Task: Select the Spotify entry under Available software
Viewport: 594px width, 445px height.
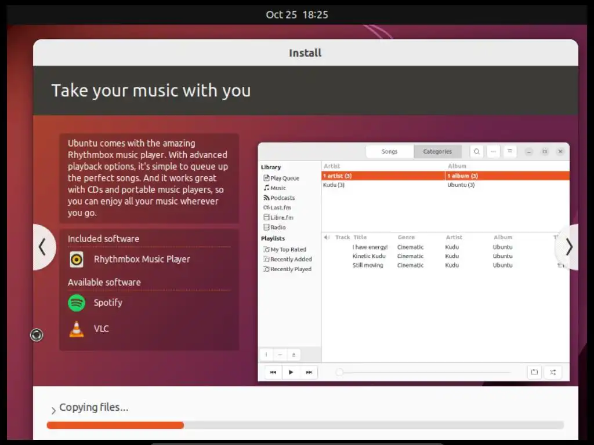Action: click(x=108, y=302)
